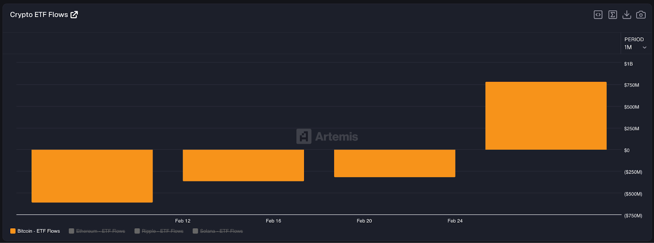Take a chart screenshot with camera icon

tap(641, 15)
